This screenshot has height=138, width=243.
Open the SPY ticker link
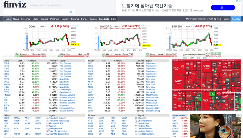90,103
